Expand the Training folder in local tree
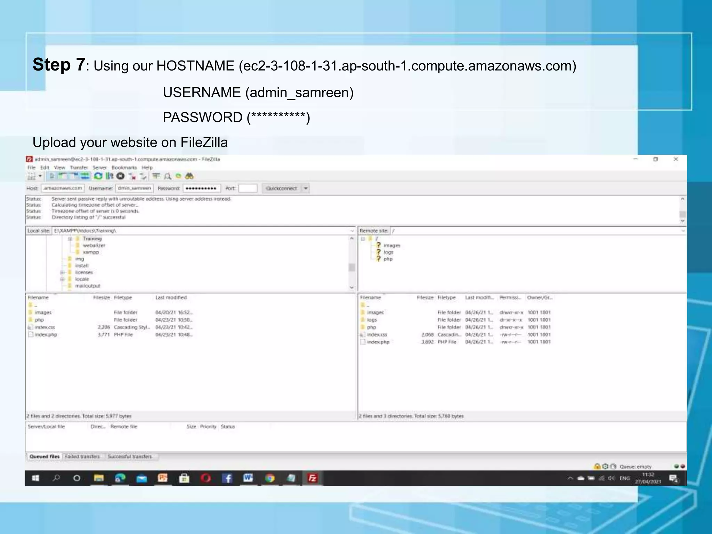Viewport: 712px width, 534px height. tap(70, 239)
